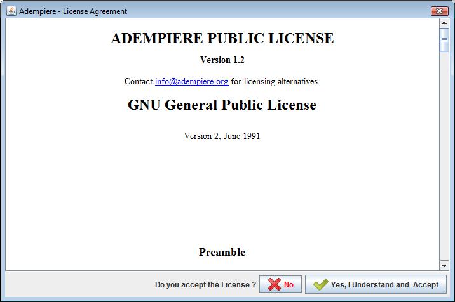The height and width of the screenshot is (302, 455).
Task: Click the 'Do you accept the License ?' label
Action: tap(205, 285)
